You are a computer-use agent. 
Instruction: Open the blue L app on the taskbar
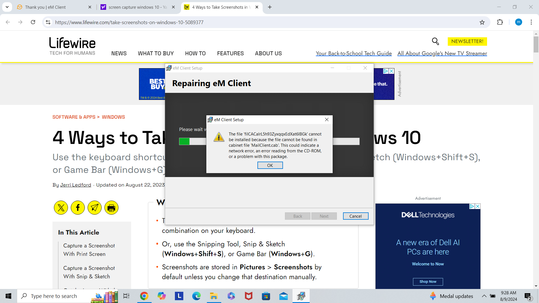179,296
